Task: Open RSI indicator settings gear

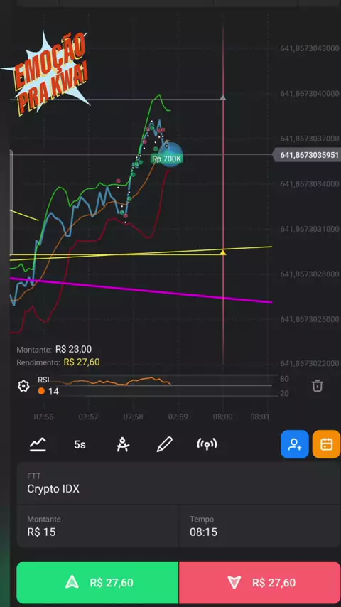Action: (x=23, y=386)
